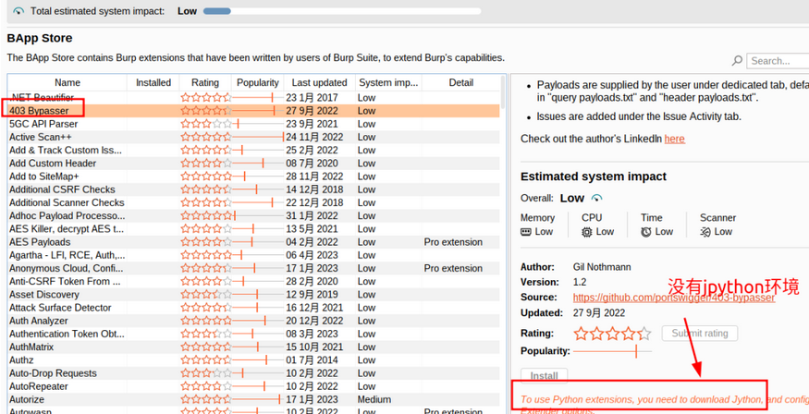This screenshot has height=414, width=809.
Task: Select the Active Scan++ extension
Action: click(x=253, y=137)
